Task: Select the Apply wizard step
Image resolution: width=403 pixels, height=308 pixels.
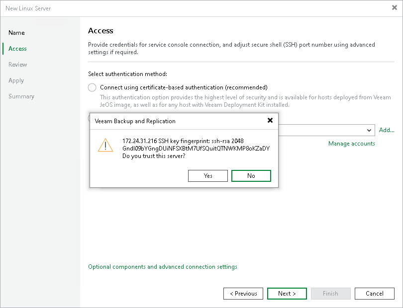Action: click(16, 80)
